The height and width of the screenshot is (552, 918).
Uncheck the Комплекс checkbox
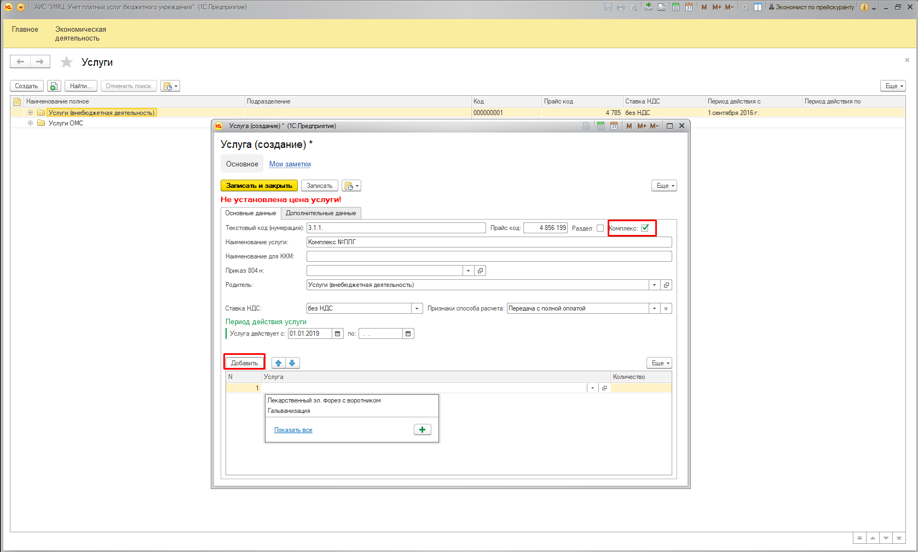pyautogui.click(x=645, y=228)
